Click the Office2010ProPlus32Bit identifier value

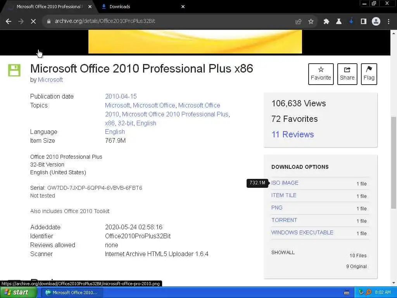pos(138,236)
